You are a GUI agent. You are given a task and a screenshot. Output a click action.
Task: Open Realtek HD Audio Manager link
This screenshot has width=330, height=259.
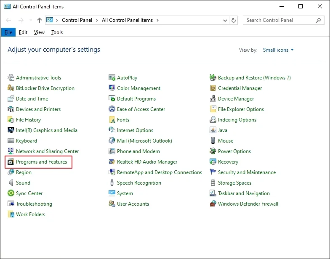click(147, 162)
